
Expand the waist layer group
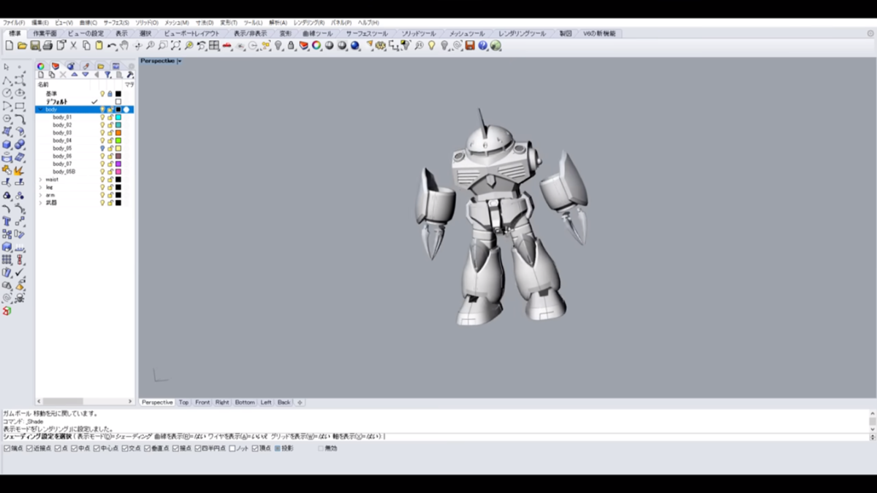(41, 179)
